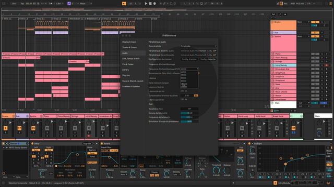Click the Record transport button
This screenshot has width=334, height=187.
tap(154, 4)
